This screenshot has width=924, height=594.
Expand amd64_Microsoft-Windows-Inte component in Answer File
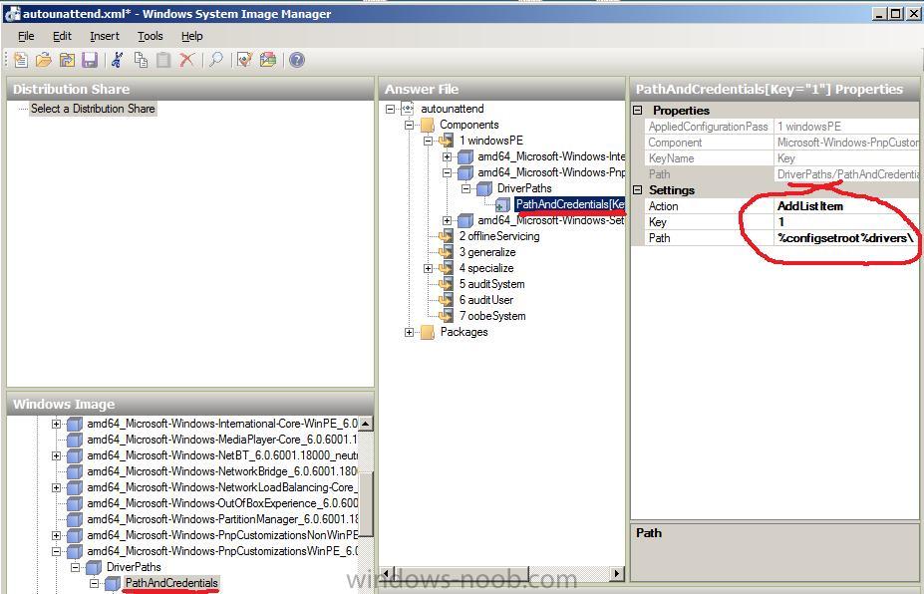pyautogui.click(x=448, y=156)
